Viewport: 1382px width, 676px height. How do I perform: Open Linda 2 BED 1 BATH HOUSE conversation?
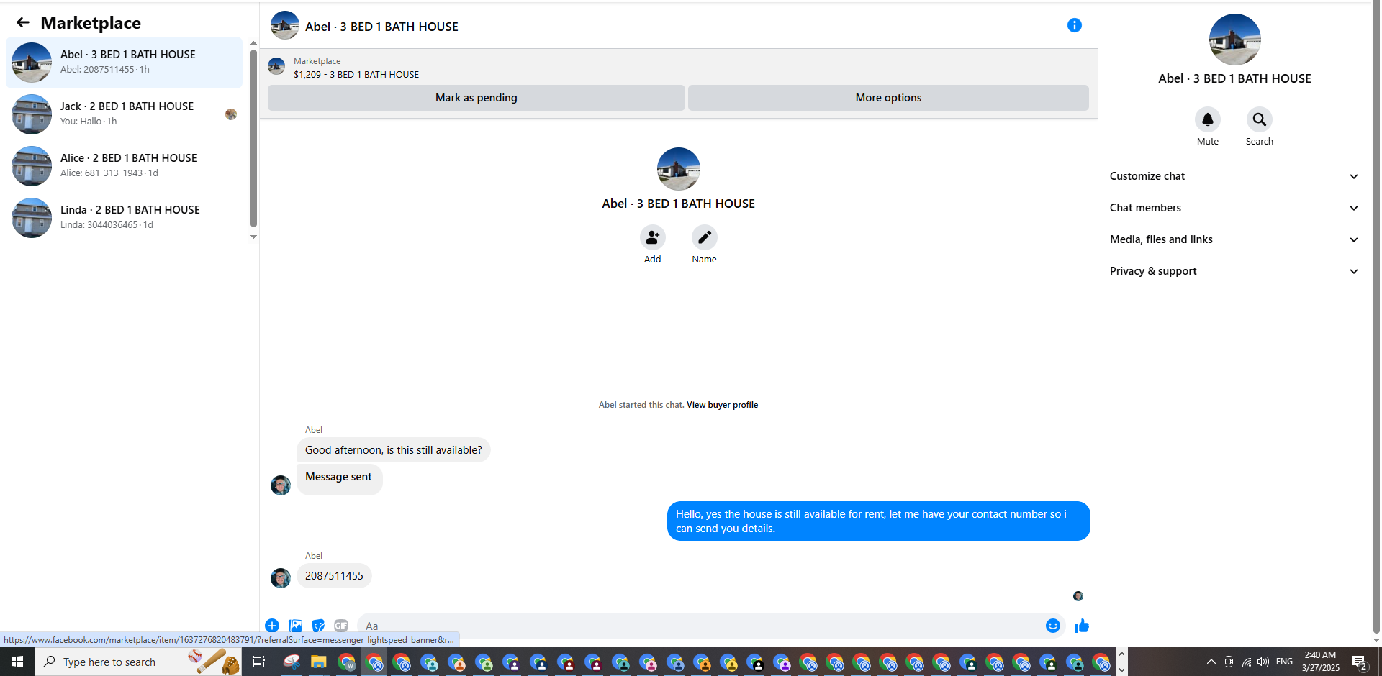pyautogui.click(x=125, y=218)
